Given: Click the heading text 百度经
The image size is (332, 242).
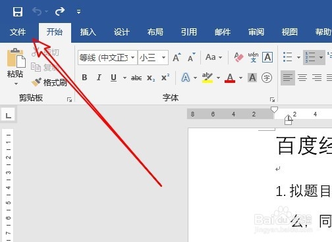Looking at the screenshot, I should tap(304, 145).
